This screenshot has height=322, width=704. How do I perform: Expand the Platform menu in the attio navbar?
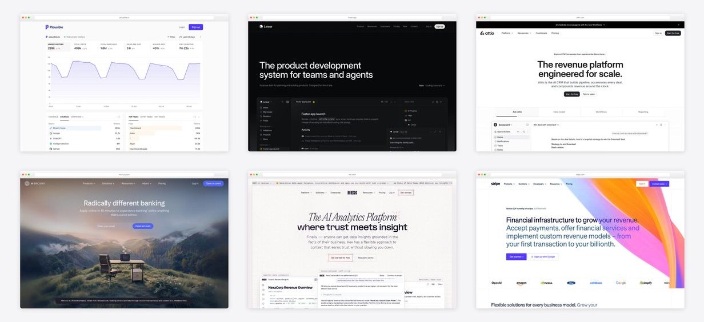coord(507,33)
